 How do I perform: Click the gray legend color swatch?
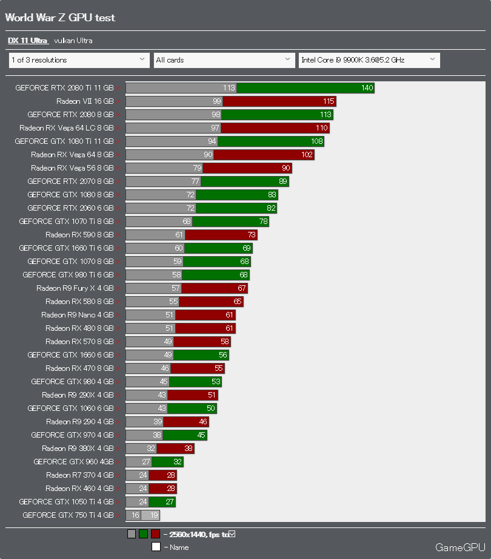(x=132, y=534)
